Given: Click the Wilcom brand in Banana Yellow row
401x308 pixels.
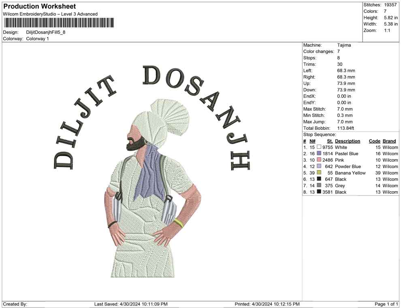Looking at the screenshot, I should click(390, 173).
